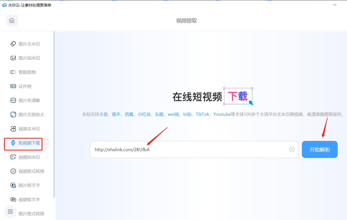This screenshot has height=220, width=347.
Task: Click the blue Youtube platform name
Action: (x=222, y=114)
